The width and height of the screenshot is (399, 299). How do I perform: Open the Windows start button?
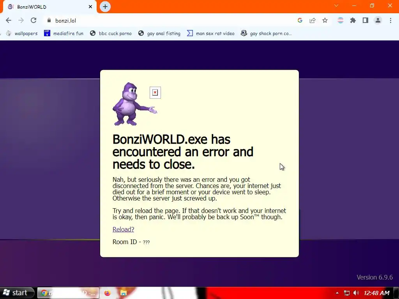coord(17,293)
